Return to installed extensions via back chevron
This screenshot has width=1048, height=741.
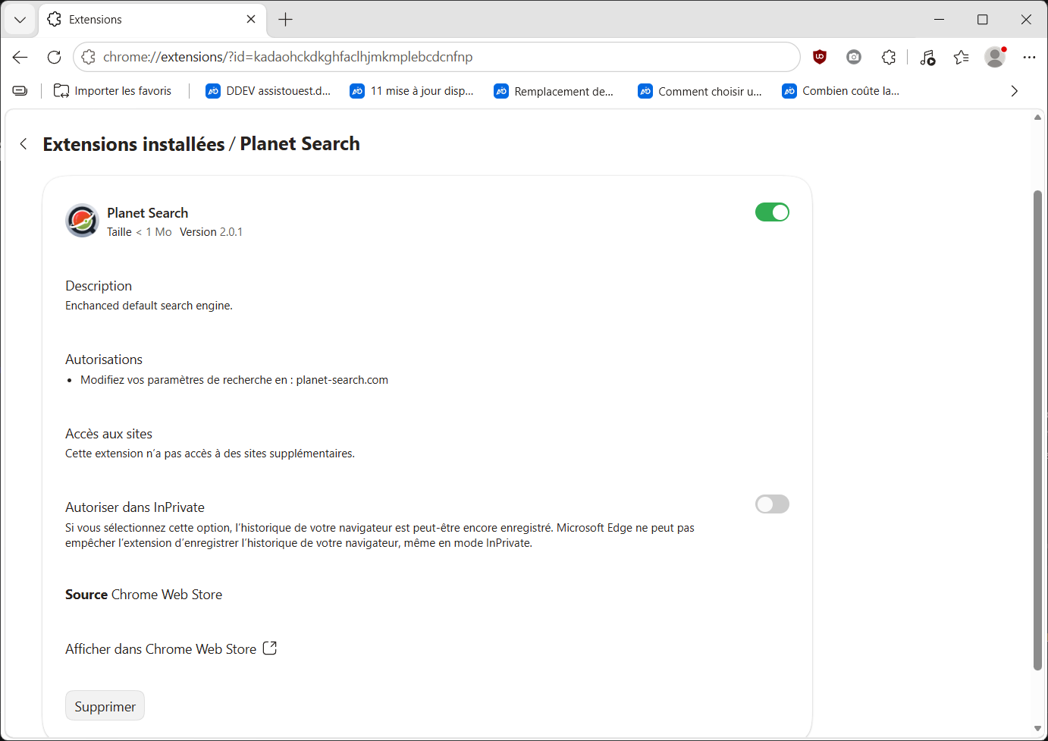[24, 144]
